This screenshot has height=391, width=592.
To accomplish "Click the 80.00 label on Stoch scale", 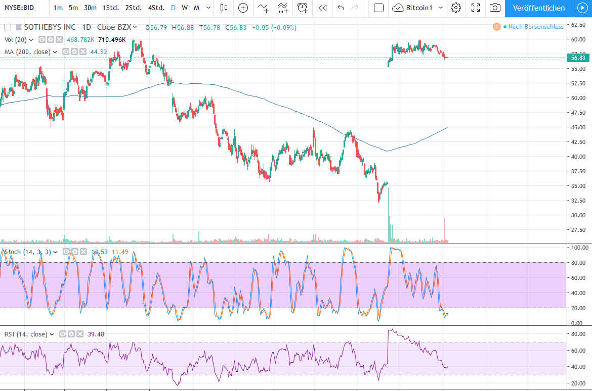I will (578, 263).
